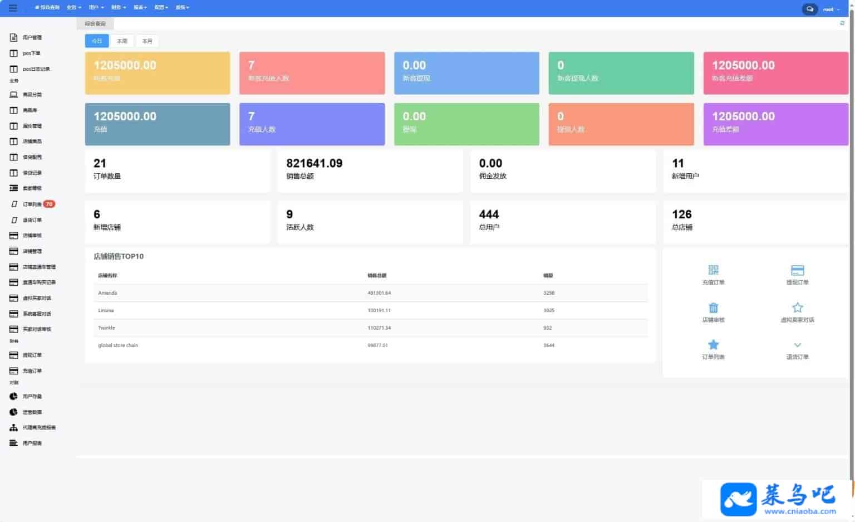Click the sidebar icon next to 属性管理

(x=14, y=126)
